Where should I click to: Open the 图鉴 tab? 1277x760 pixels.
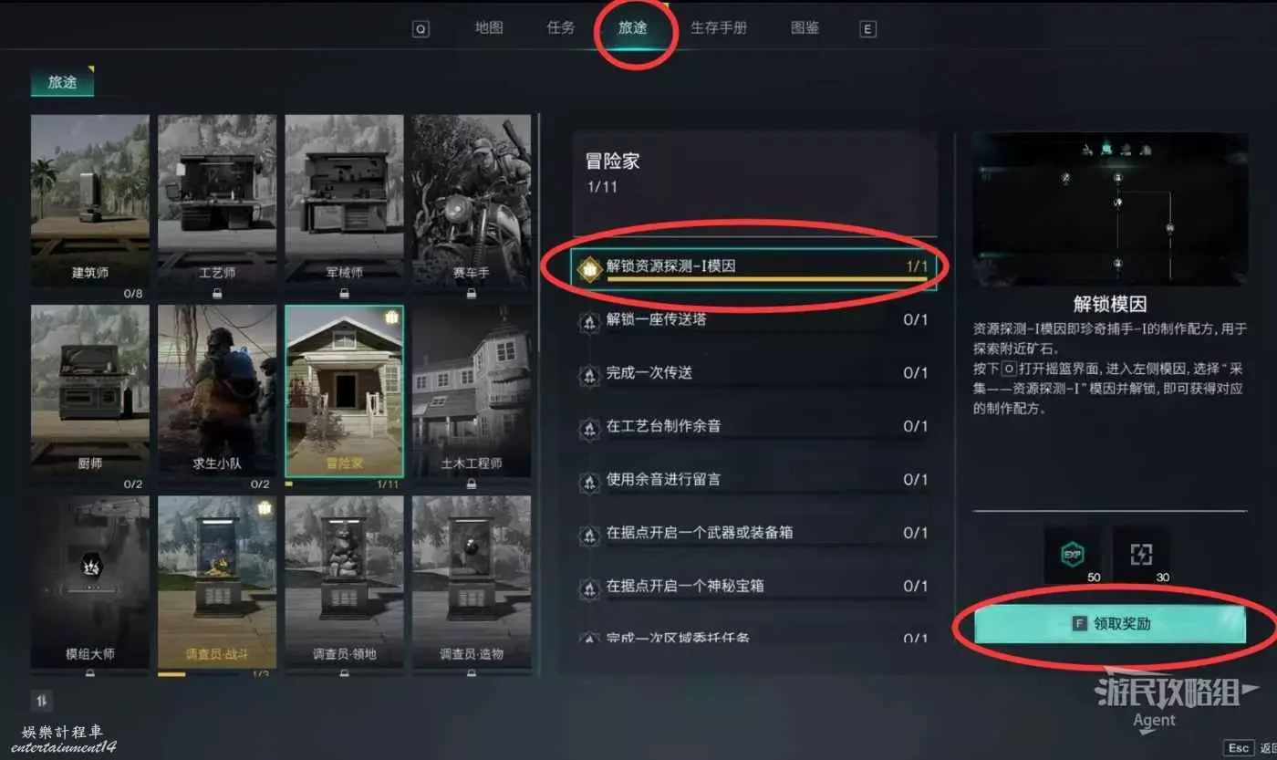[805, 27]
